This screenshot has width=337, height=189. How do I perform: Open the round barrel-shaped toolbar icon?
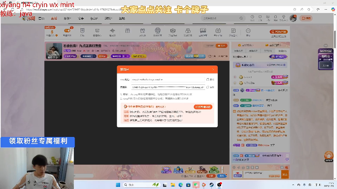point(158,31)
